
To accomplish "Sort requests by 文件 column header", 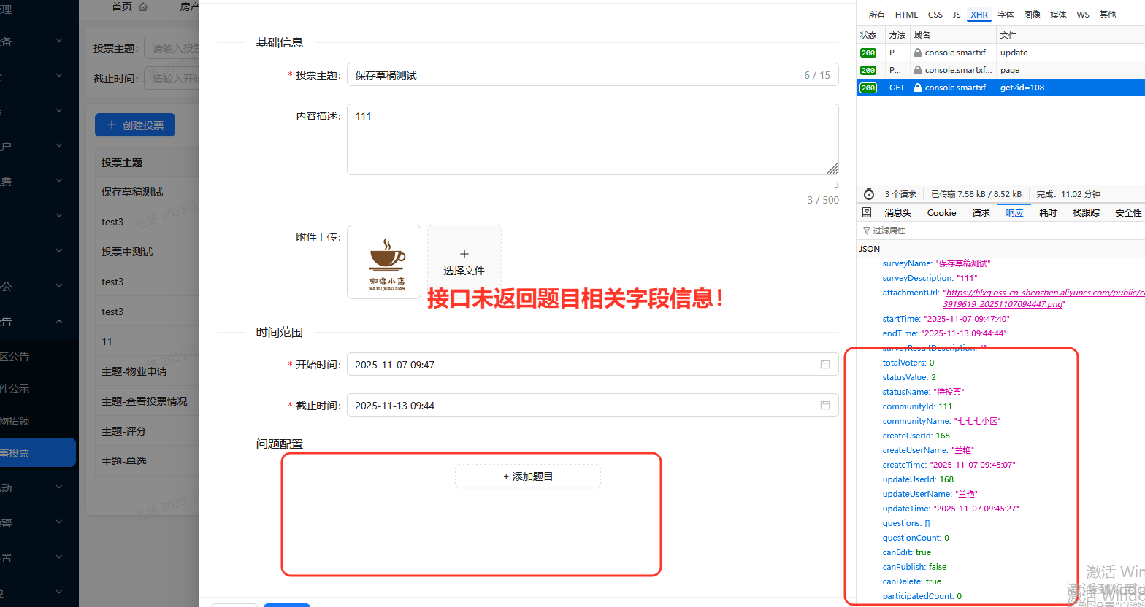I will 1071,35.
